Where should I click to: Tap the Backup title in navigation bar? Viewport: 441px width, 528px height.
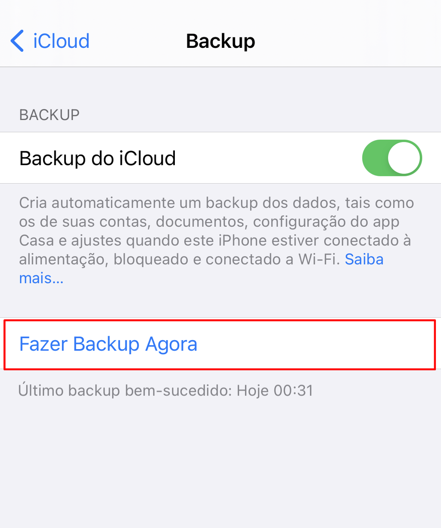click(x=220, y=41)
